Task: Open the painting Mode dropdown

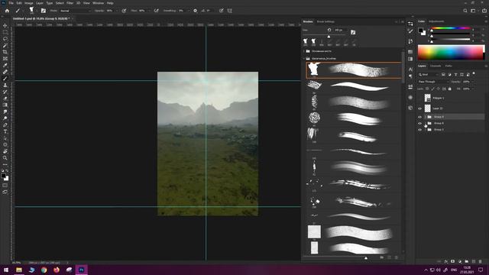Action: [x=76, y=11]
